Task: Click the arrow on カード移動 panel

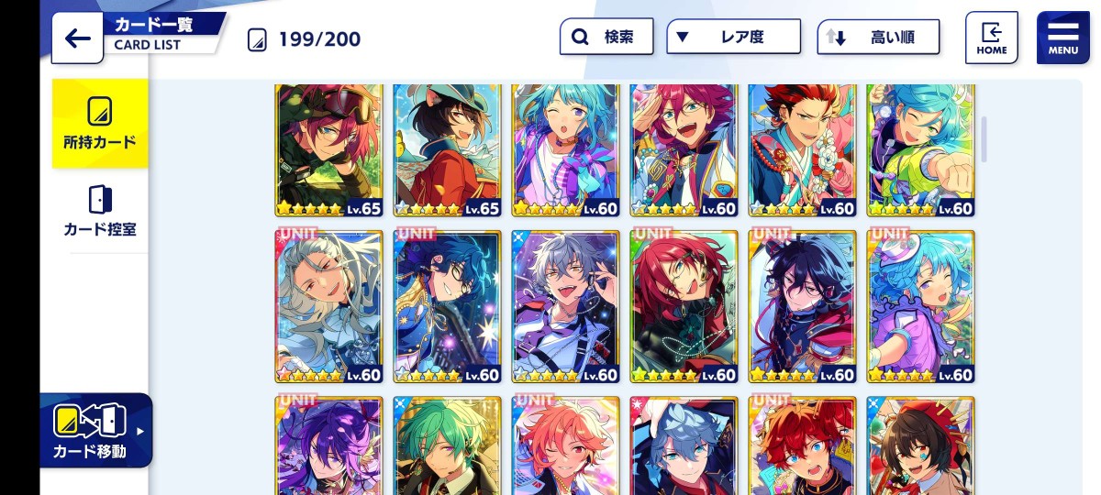Action: click(140, 430)
